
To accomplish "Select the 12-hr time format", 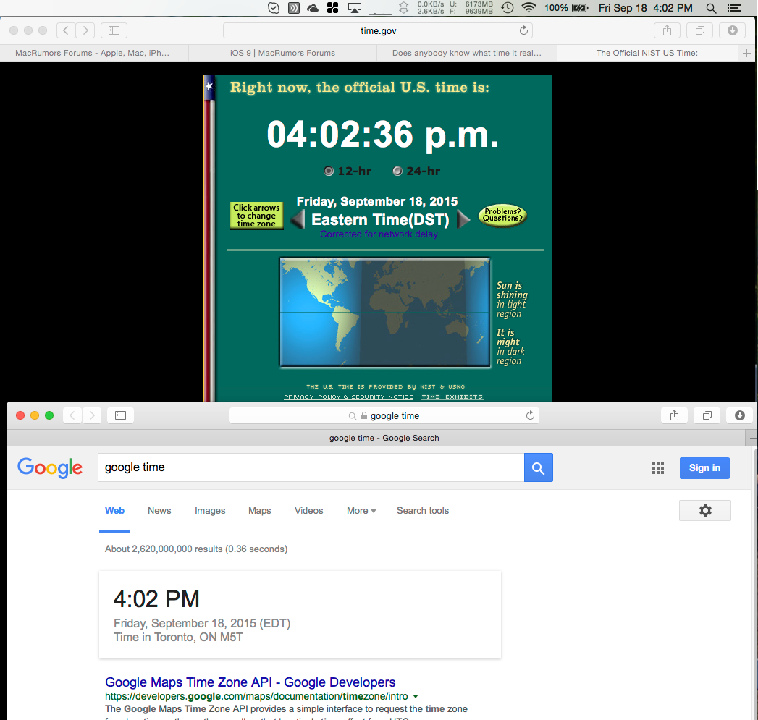I will 329,171.
